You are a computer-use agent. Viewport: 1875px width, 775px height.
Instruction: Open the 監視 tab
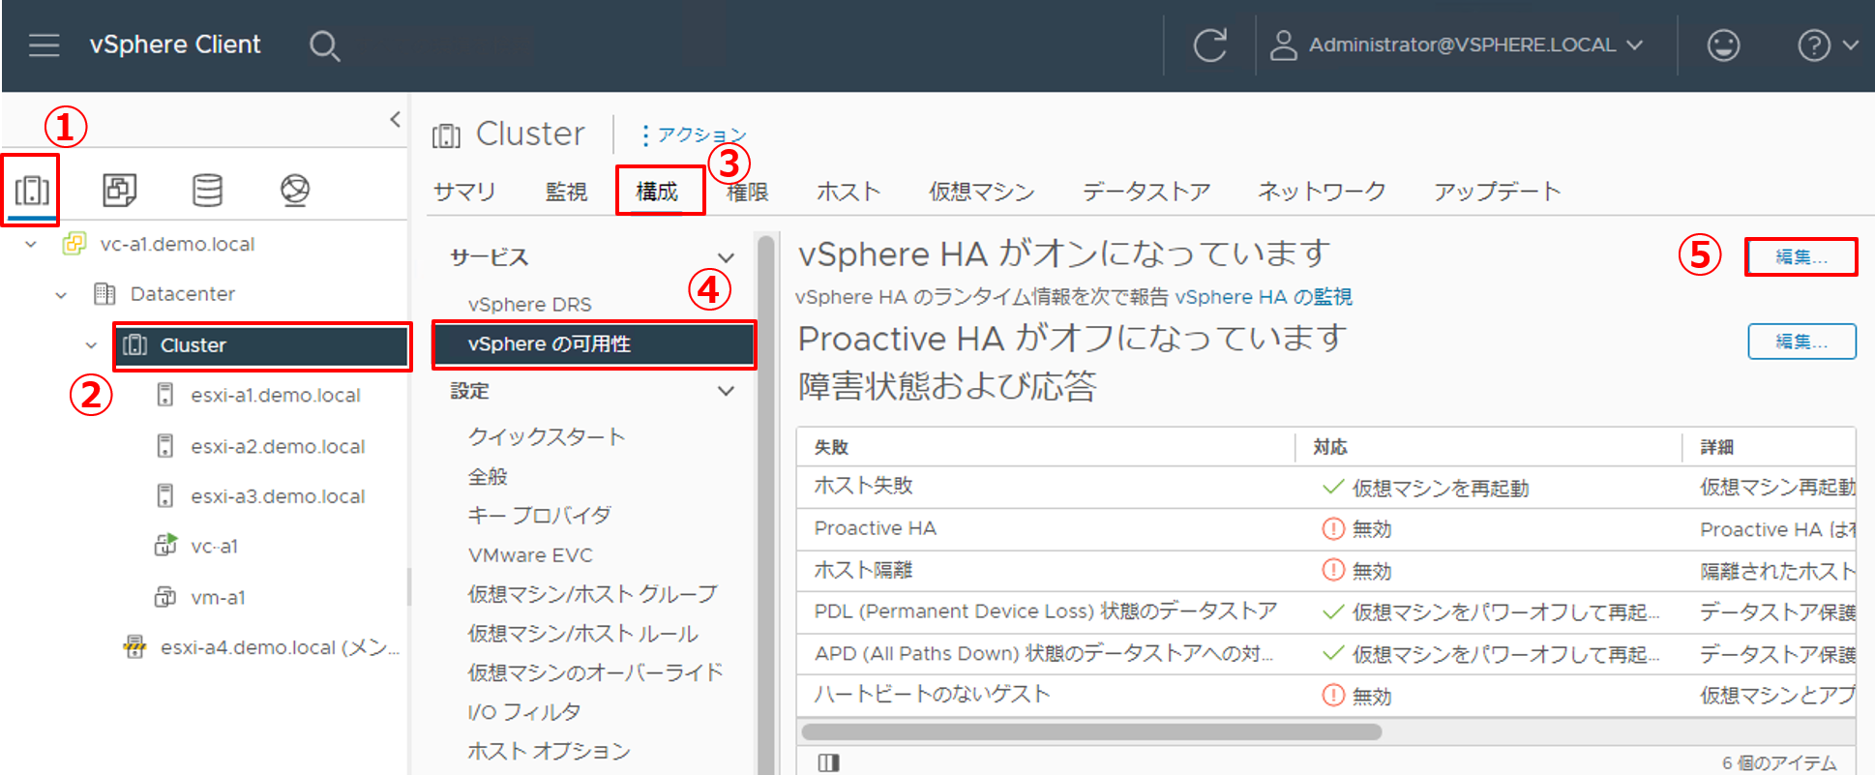[x=566, y=192]
